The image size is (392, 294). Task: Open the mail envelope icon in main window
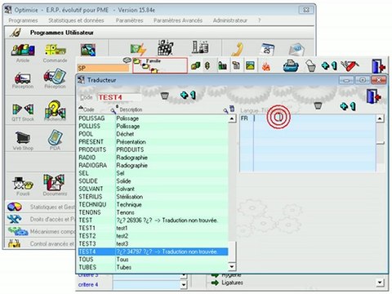pyautogui.click(x=296, y=49)
